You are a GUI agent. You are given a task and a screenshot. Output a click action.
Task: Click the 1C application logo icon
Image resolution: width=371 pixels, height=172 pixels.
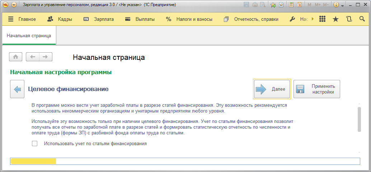tap(5, 5)
